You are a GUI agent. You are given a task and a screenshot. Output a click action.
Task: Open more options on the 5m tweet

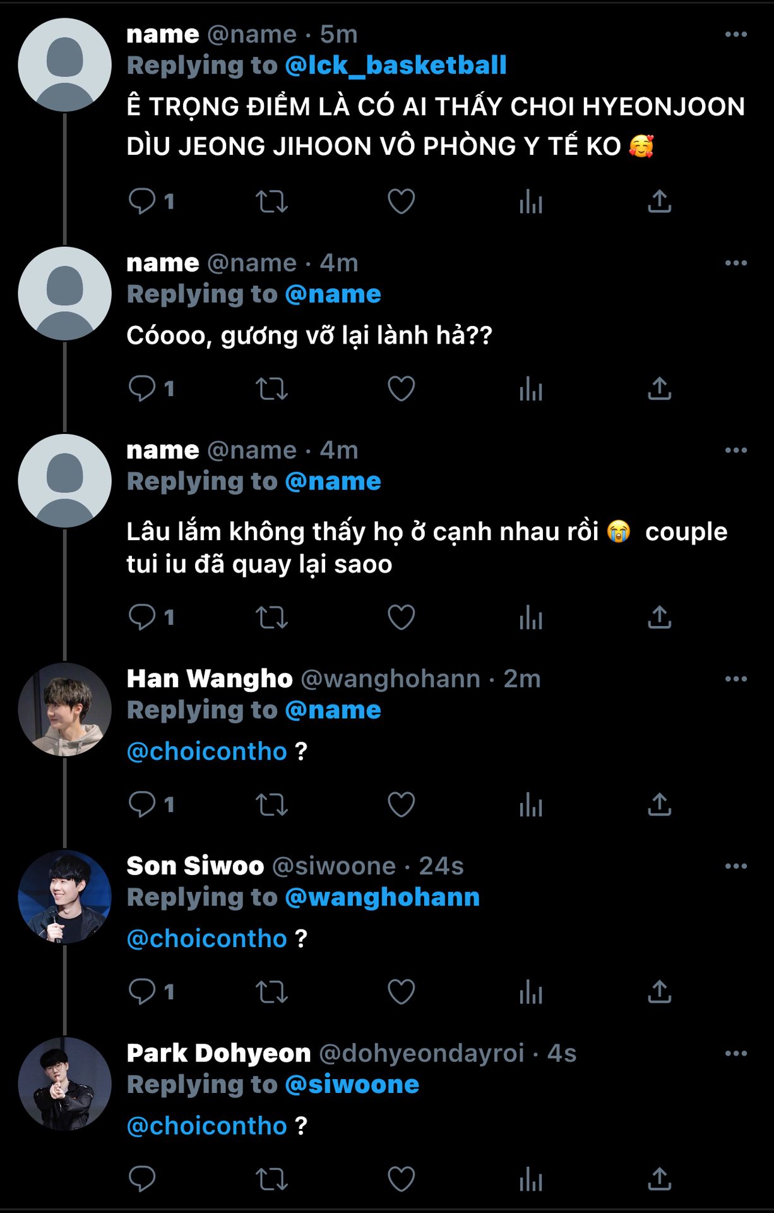coord(735,35)
